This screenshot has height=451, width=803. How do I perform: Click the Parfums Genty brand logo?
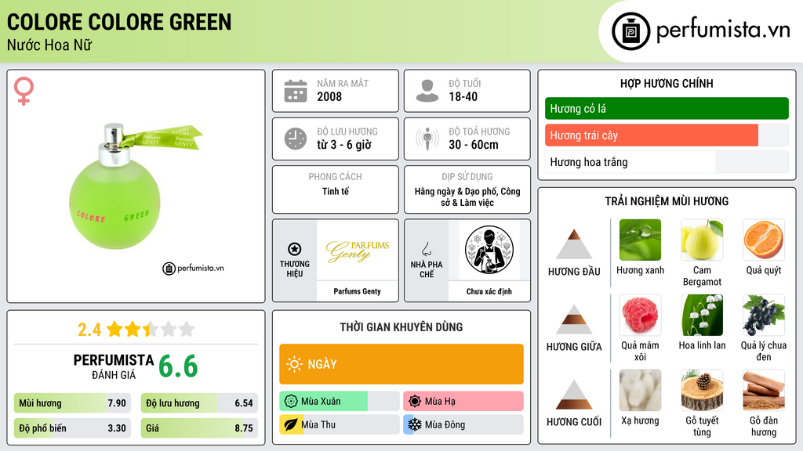click(358, 251)
